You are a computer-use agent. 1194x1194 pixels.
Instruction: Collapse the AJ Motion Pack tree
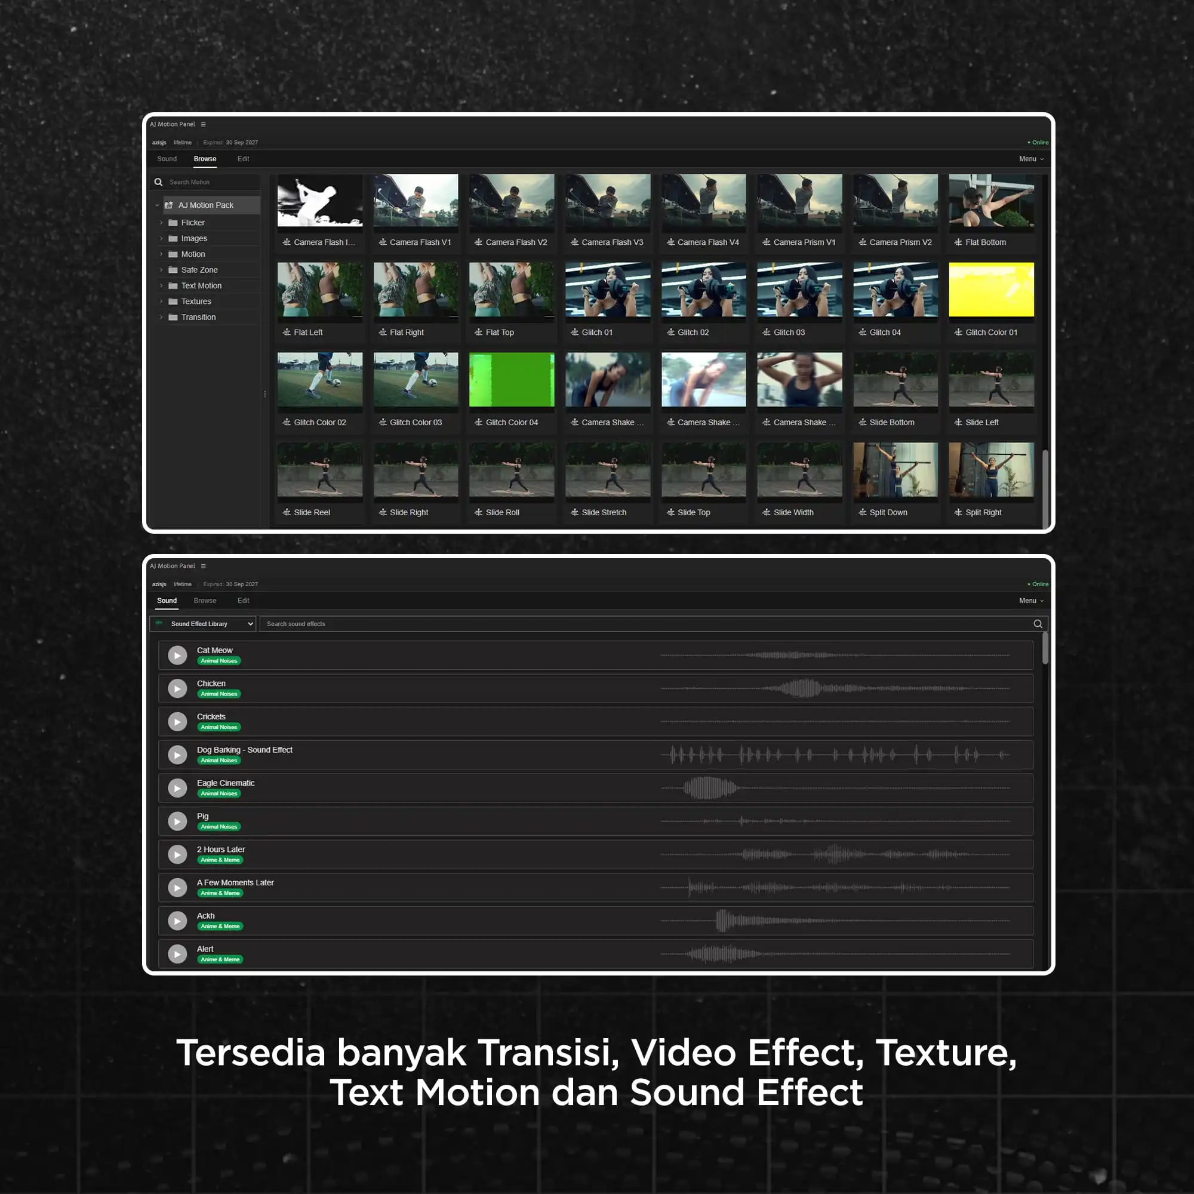(x=157, y=205)
